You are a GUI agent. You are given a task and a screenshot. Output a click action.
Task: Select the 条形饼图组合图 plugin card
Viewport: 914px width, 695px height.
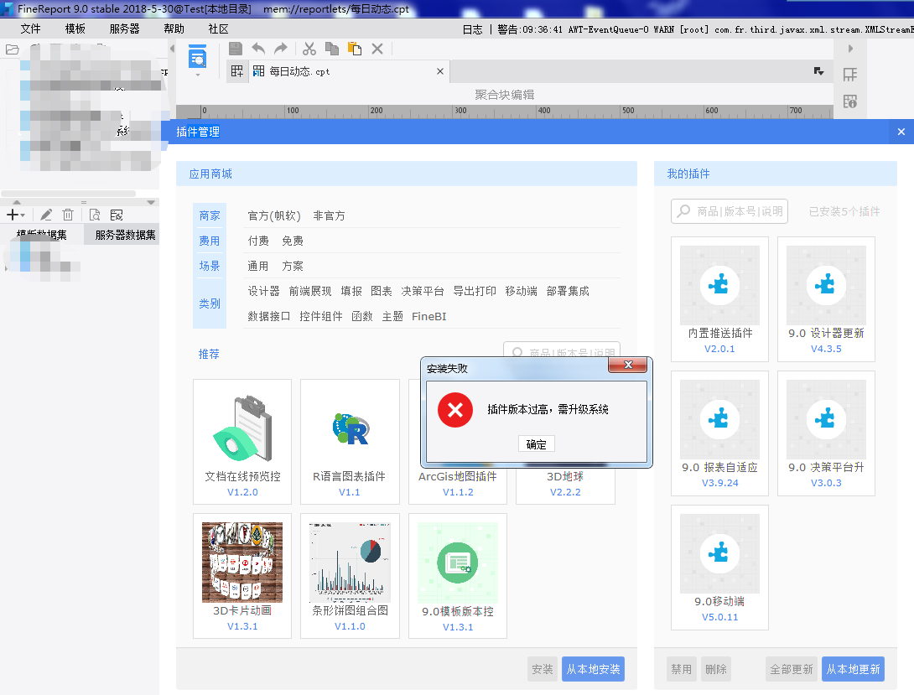[x=350, y=576]
